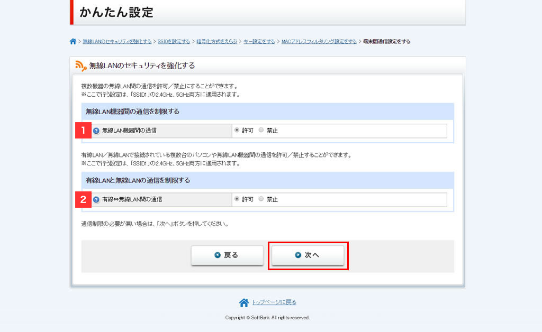Image resolution: width=542 pixels, height=332 pixels.
Task: Go to MACアドレスフィルタリング設定をする breadcrumb link
Action: click(x=319, y=41)
